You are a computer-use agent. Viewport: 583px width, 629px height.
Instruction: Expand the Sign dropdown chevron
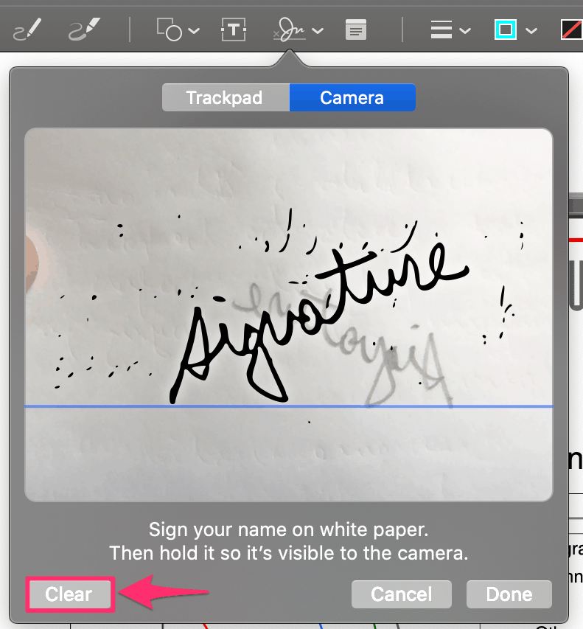318,30
